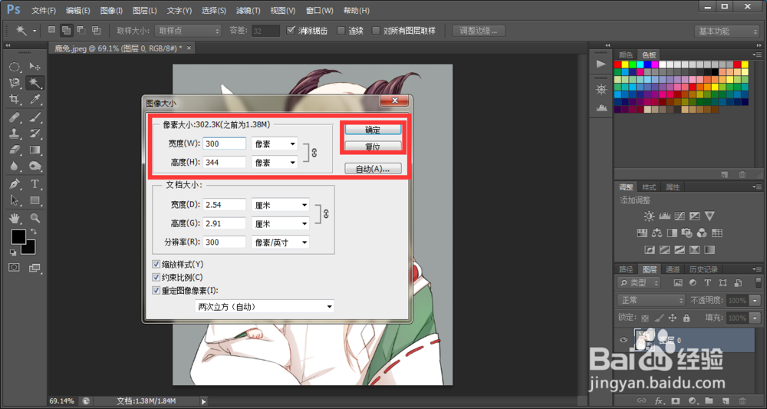The image size is (767, 409).
Task: Select the History Brush tool
Action: (x=35, y=133)
